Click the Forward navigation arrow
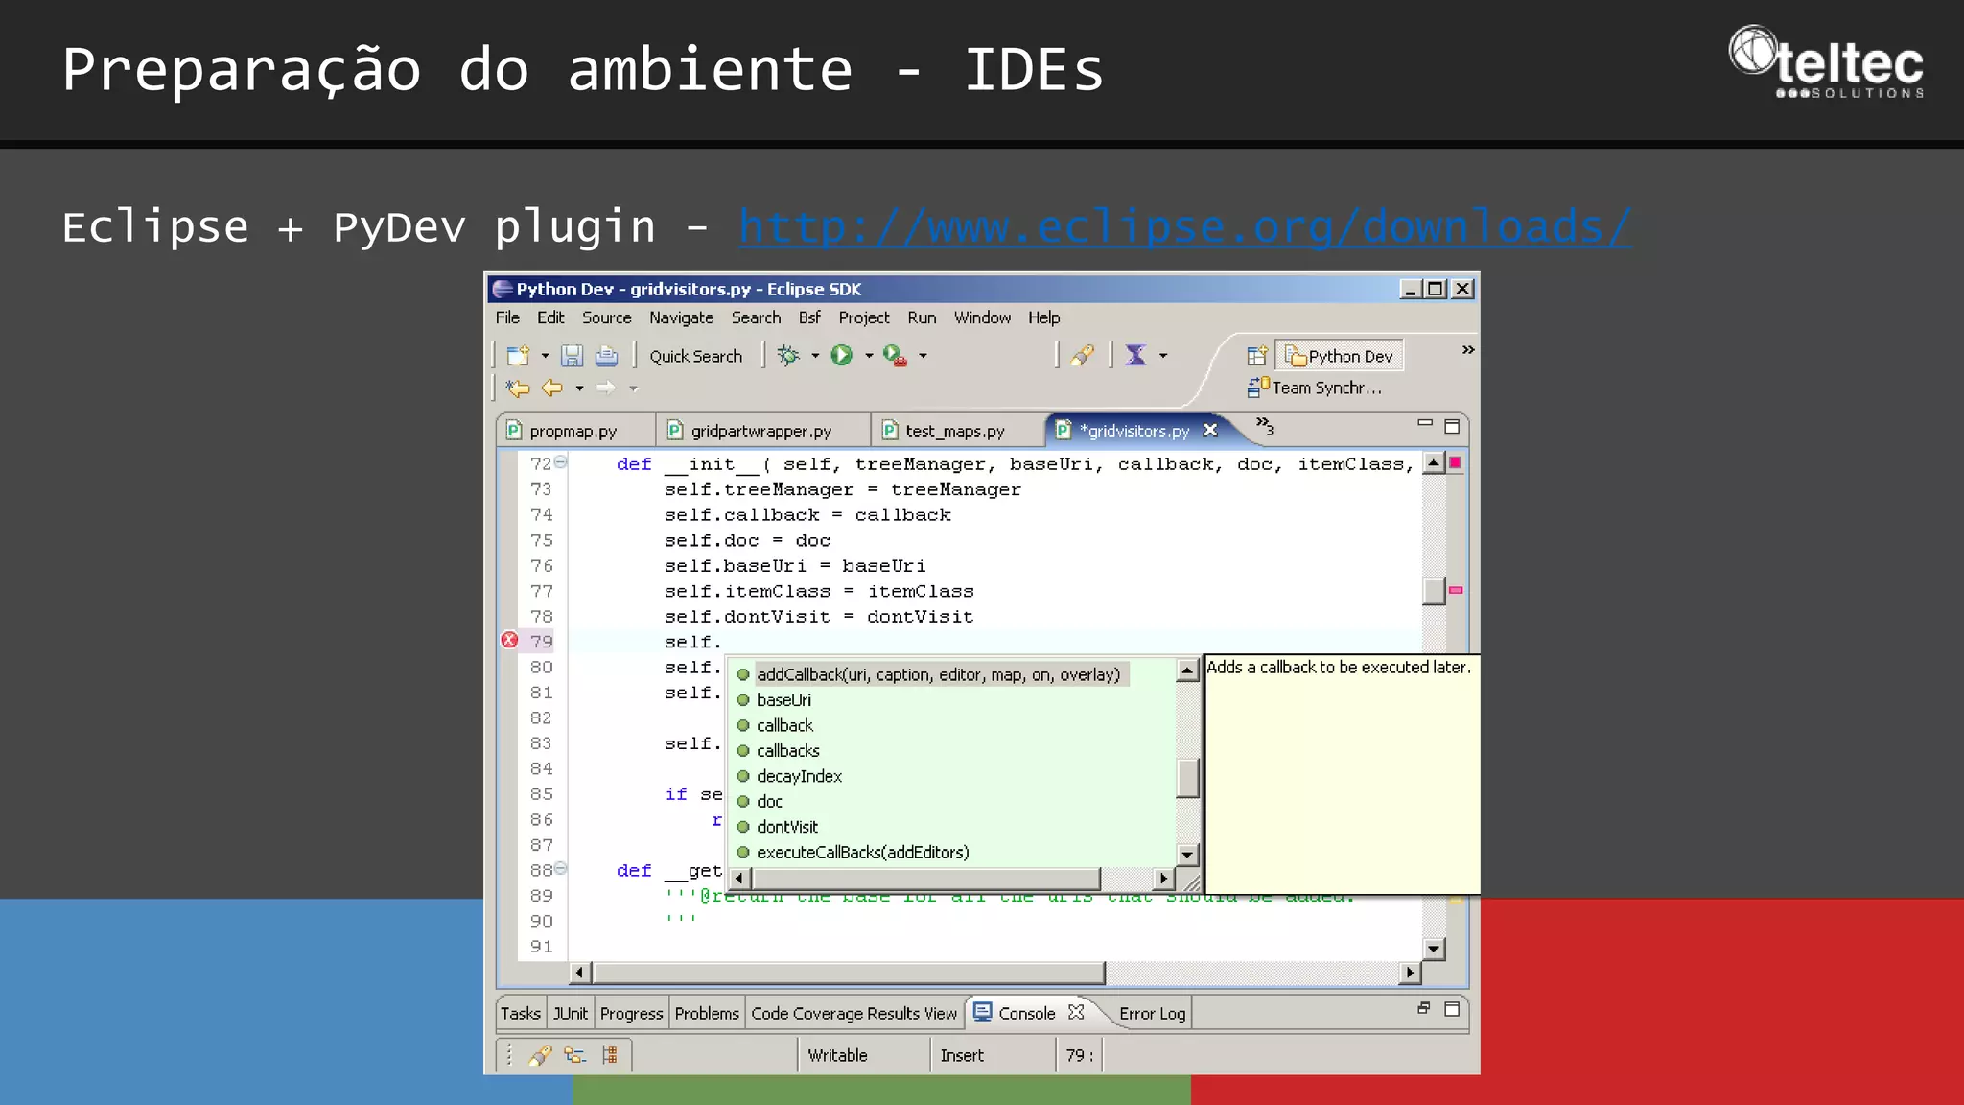 point(605,388)
